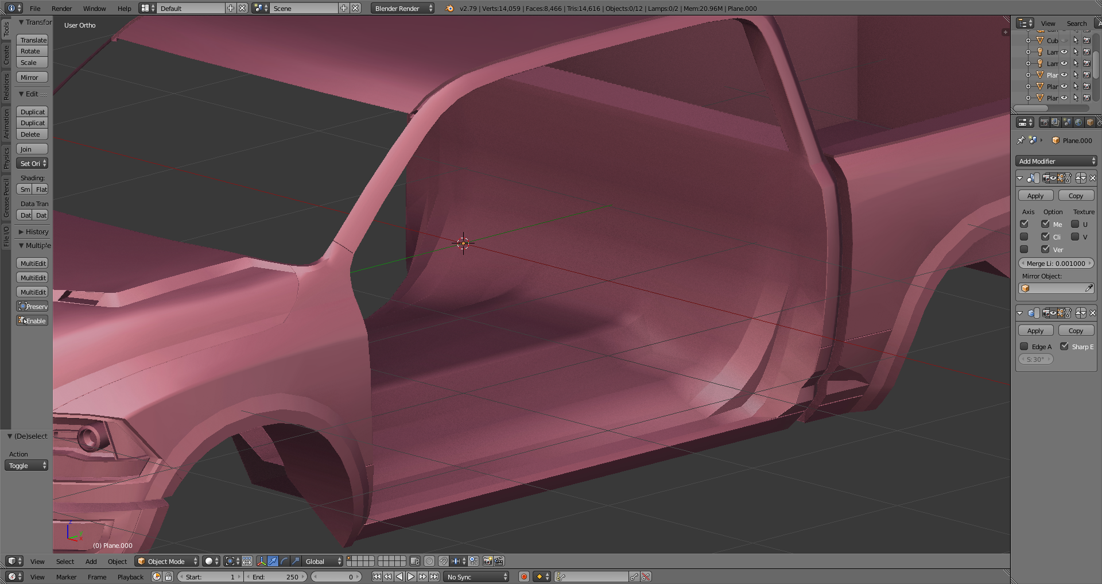Show the hidden Cube object via eye
Viewport: 1102px width, 584px height.
point(1064,41)
